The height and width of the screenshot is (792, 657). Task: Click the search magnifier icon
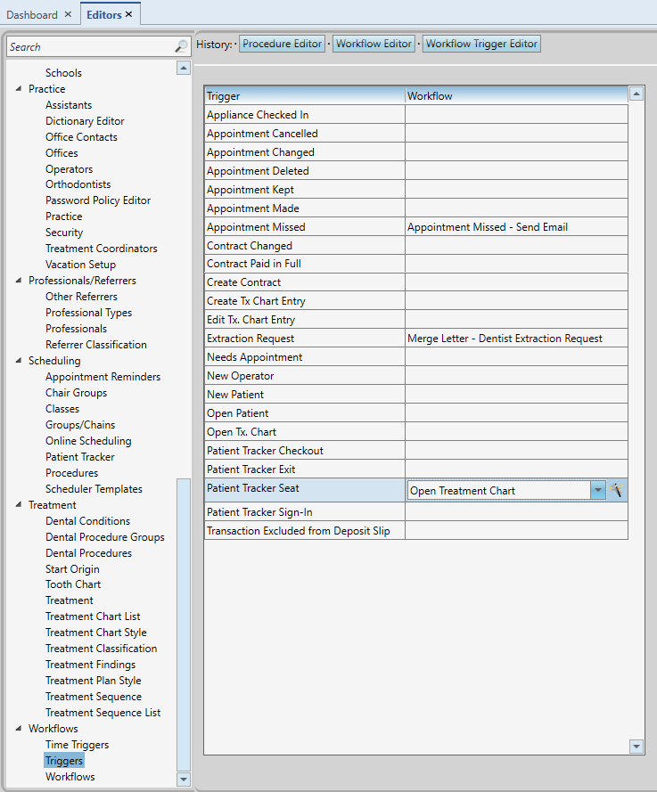tap(181, 47)
